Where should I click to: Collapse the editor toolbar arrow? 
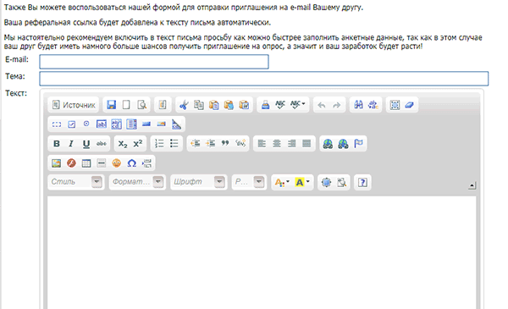coord(472,185)
